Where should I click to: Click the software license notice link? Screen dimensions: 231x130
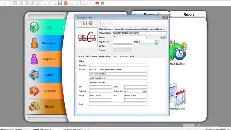[x=131, y=29]
